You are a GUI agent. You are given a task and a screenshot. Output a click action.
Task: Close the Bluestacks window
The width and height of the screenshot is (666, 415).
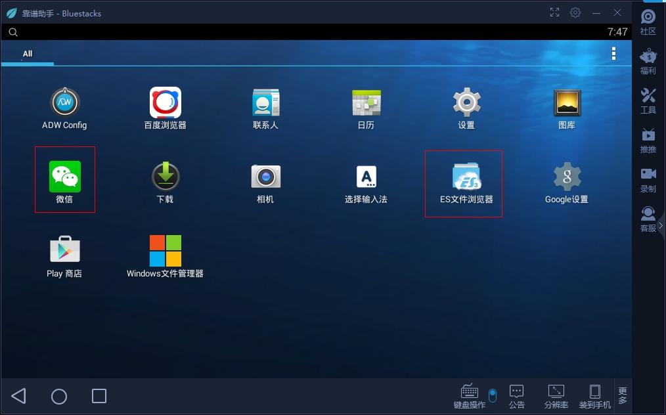[x=617, y=12]
